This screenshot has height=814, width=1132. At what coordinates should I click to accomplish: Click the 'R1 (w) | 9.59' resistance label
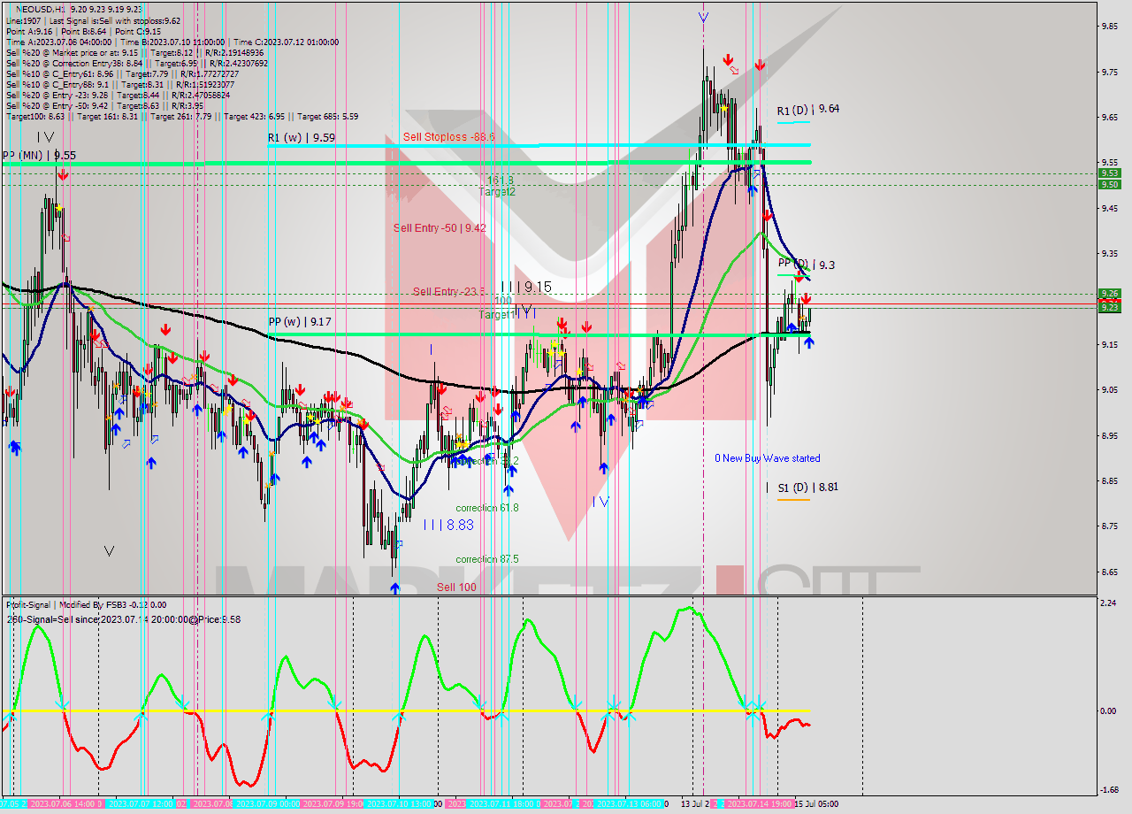point(302,137)
